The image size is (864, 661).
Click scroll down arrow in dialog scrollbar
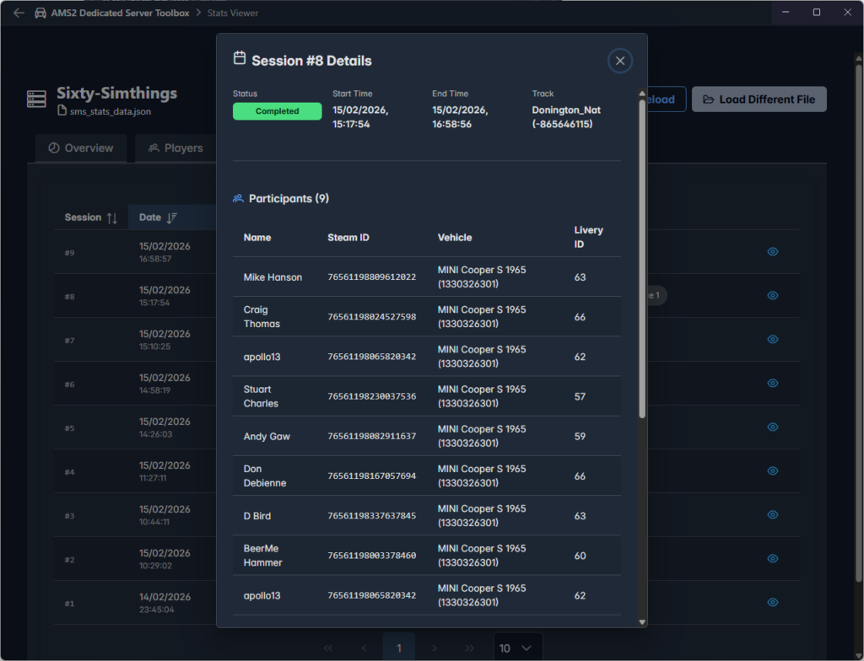pyautogui.click(x=642, y=621)
